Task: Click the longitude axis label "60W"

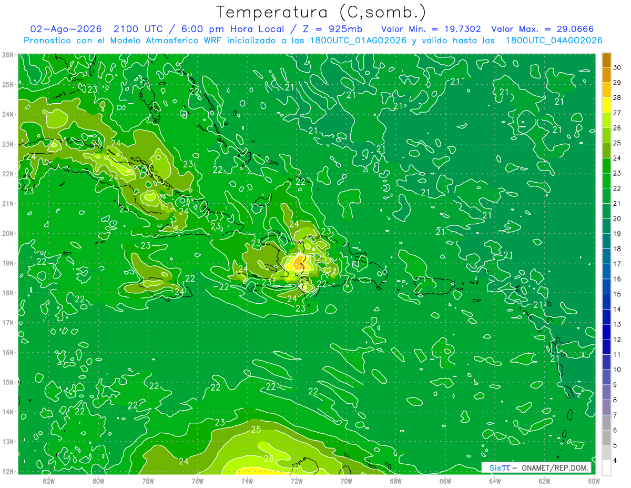Action: click(594, 480)
